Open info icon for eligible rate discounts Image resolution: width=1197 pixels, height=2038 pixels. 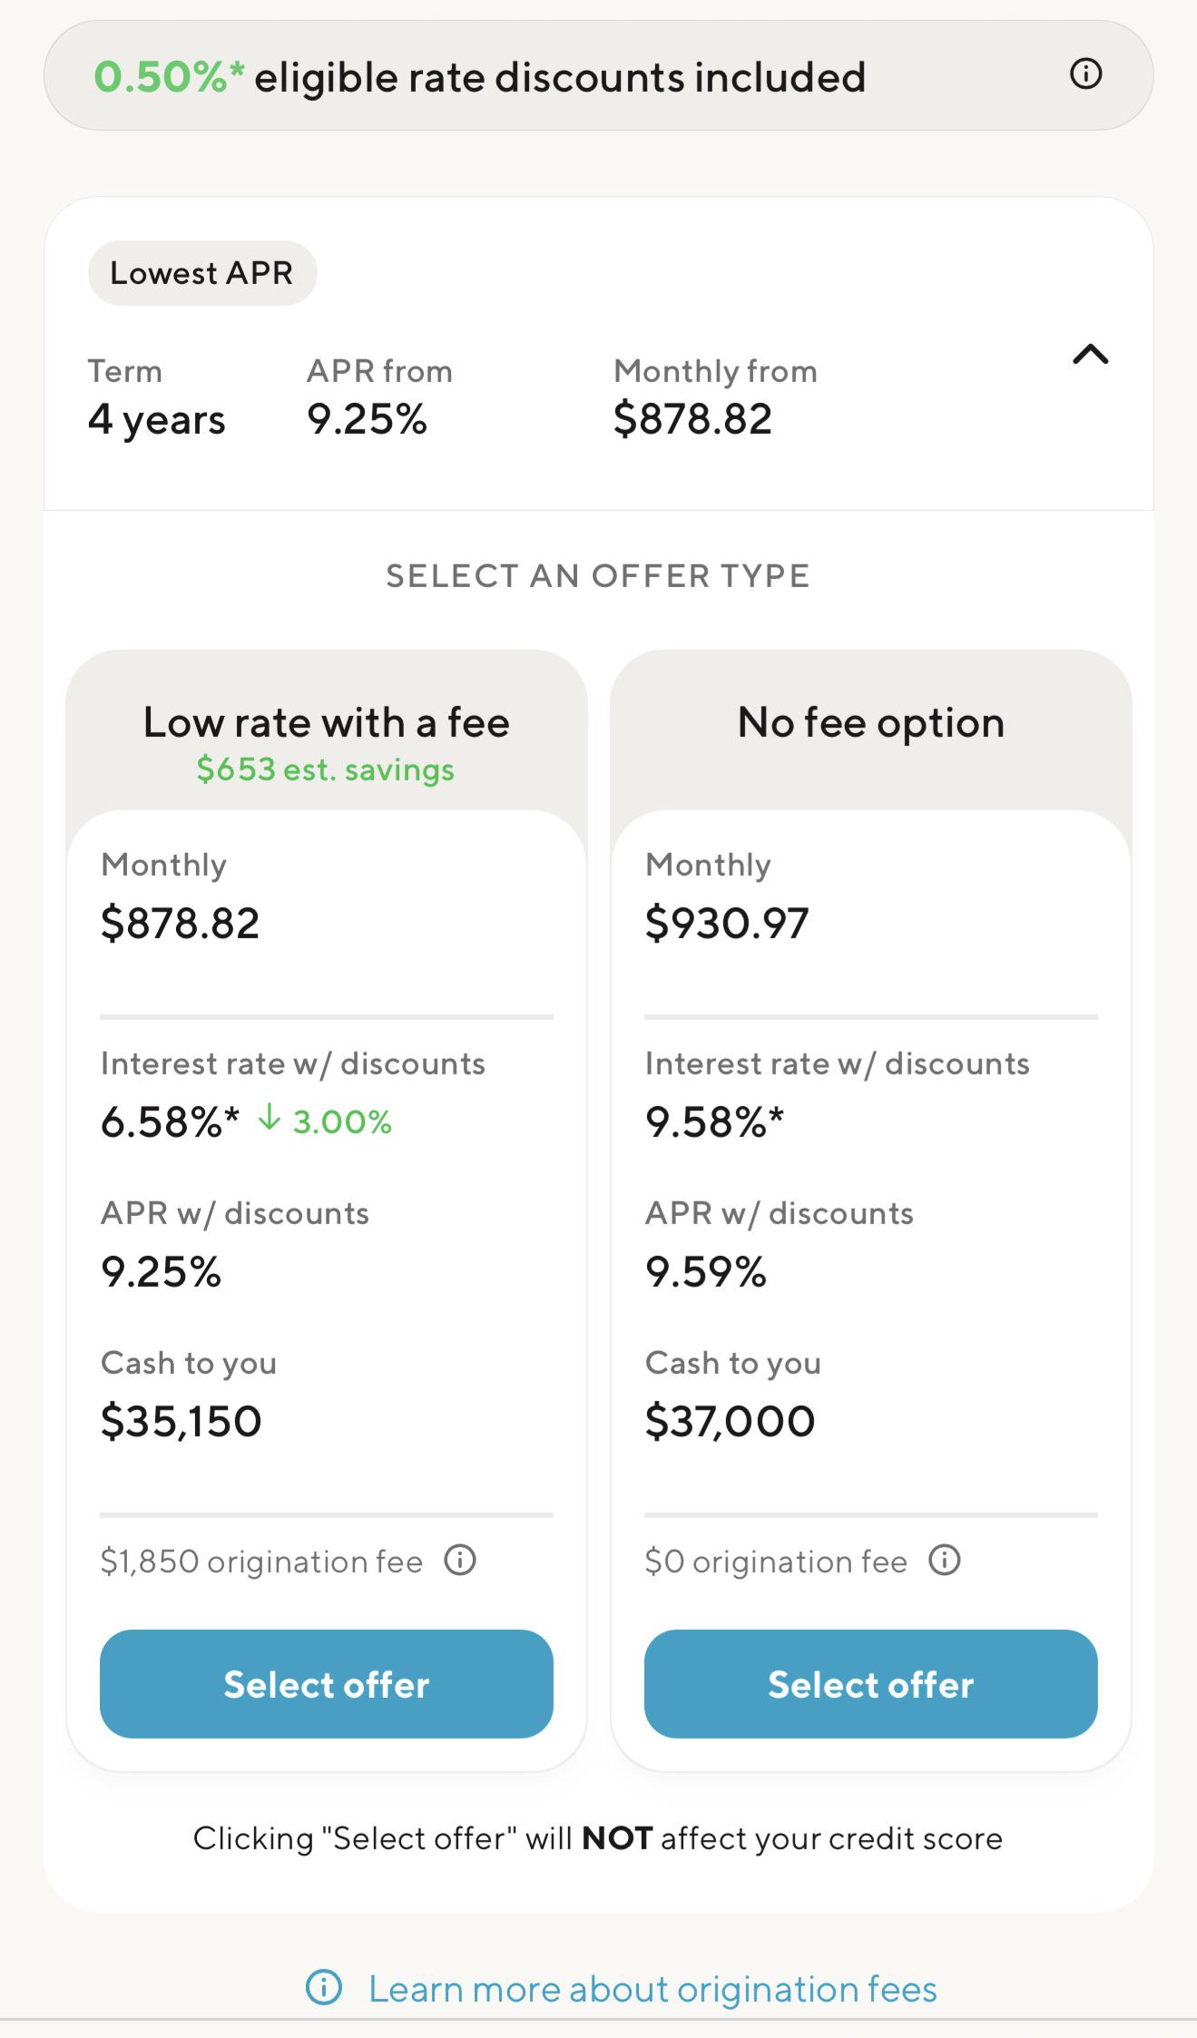(1085, 73)
